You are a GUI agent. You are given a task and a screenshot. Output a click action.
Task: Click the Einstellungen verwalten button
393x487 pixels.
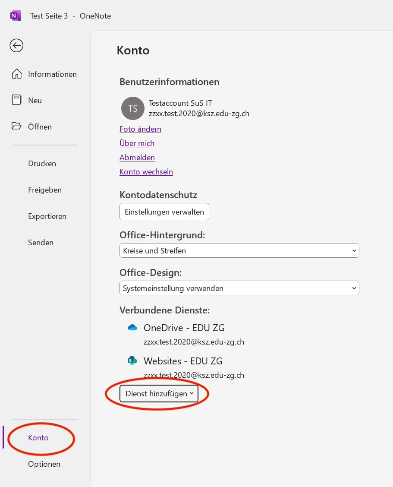click(x=164, y=212)
